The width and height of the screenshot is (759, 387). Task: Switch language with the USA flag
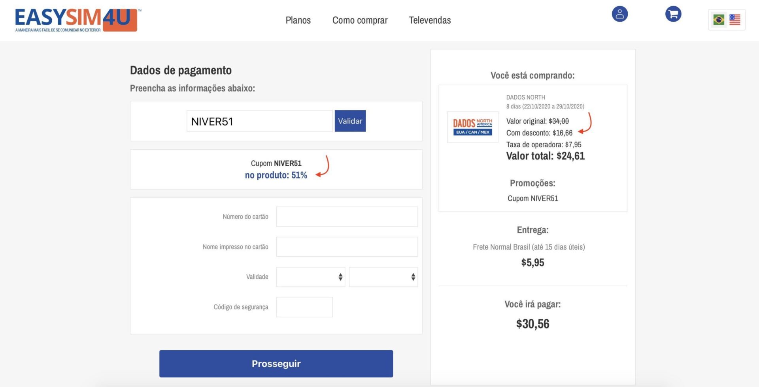pyautogui.click(x=735, y=20)
